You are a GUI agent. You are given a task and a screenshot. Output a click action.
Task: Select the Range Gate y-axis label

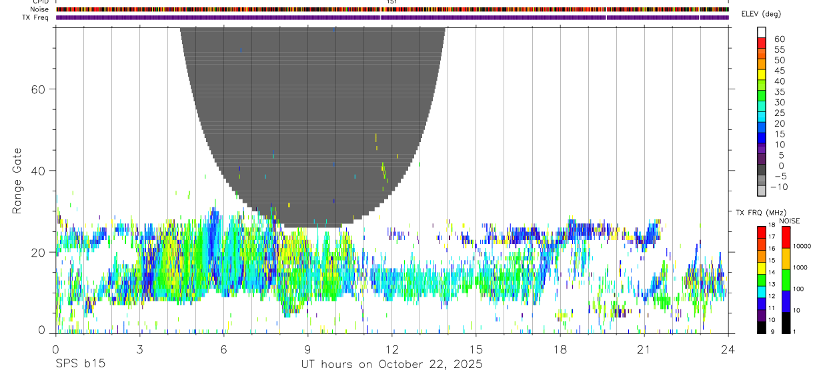pos(18,181)
